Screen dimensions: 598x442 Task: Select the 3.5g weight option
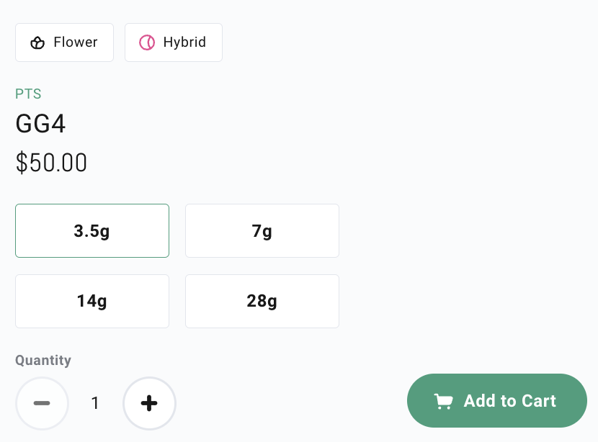[x=92, y=230]
